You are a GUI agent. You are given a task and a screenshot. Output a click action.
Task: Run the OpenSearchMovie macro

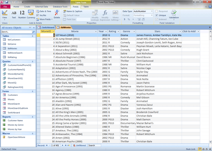[16, 137]
